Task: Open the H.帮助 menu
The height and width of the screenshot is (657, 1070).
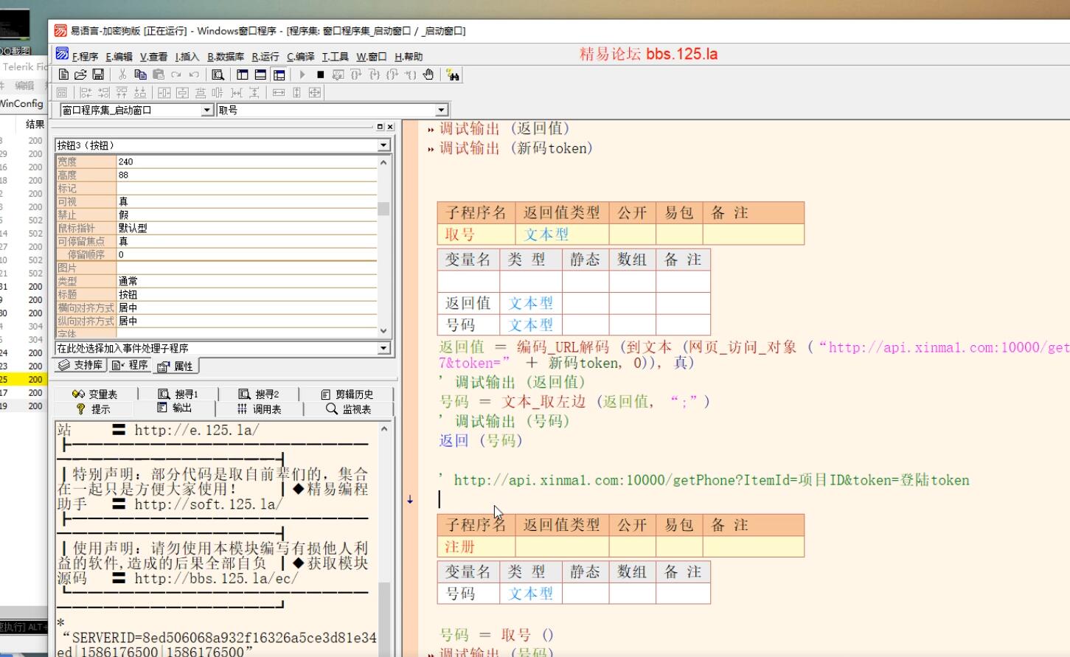Action: (x=409, y=56)
